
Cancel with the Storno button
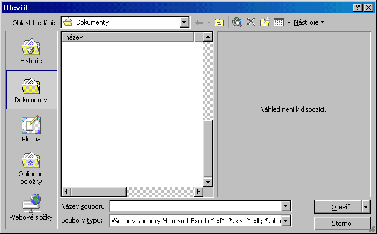point(342,223)
